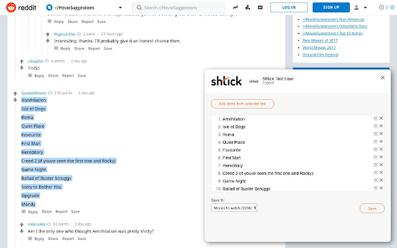This screenshot has height=248, width=397.
Task: Report SauteedOnions' movie list comment
Action: click(x=61, y=211)
